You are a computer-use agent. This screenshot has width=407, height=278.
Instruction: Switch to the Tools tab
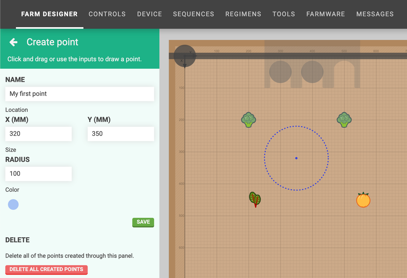pyautogui.click(x=284, y=14)
